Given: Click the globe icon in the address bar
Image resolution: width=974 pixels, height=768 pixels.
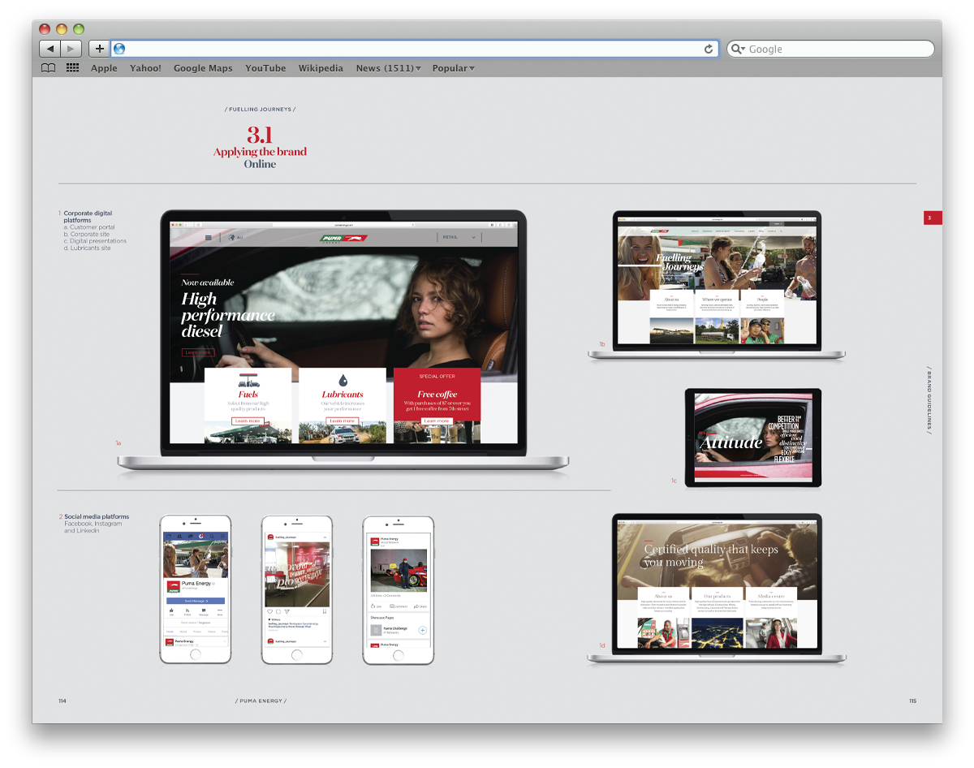Looking at the screenshot, I should coord(119,49).
